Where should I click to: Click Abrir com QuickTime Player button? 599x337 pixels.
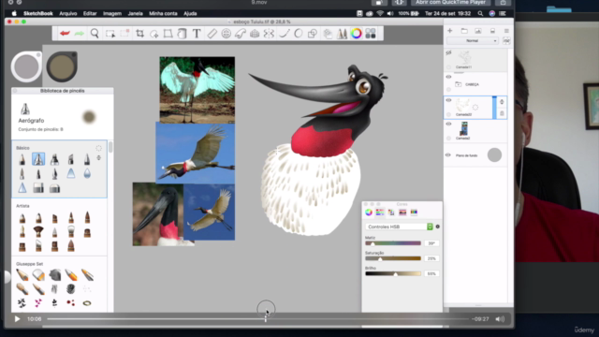(x=450, y=2)
